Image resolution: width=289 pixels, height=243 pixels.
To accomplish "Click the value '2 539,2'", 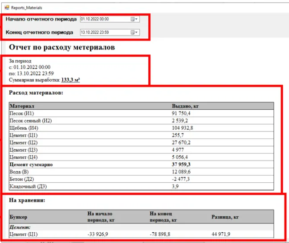I will click(x=180, y=121).
